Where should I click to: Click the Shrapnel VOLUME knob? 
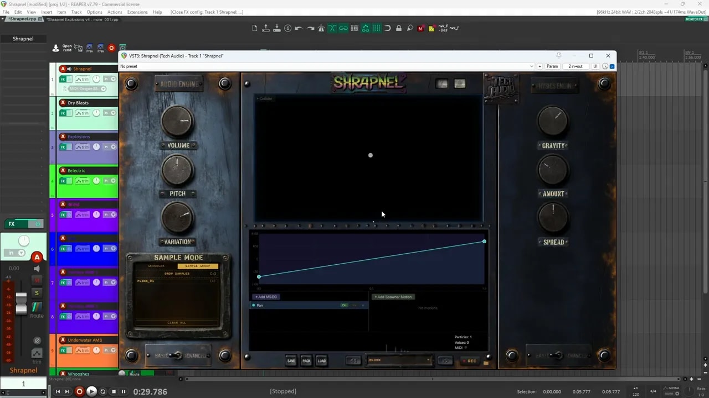pyautogui.click(x=177, y=122)
